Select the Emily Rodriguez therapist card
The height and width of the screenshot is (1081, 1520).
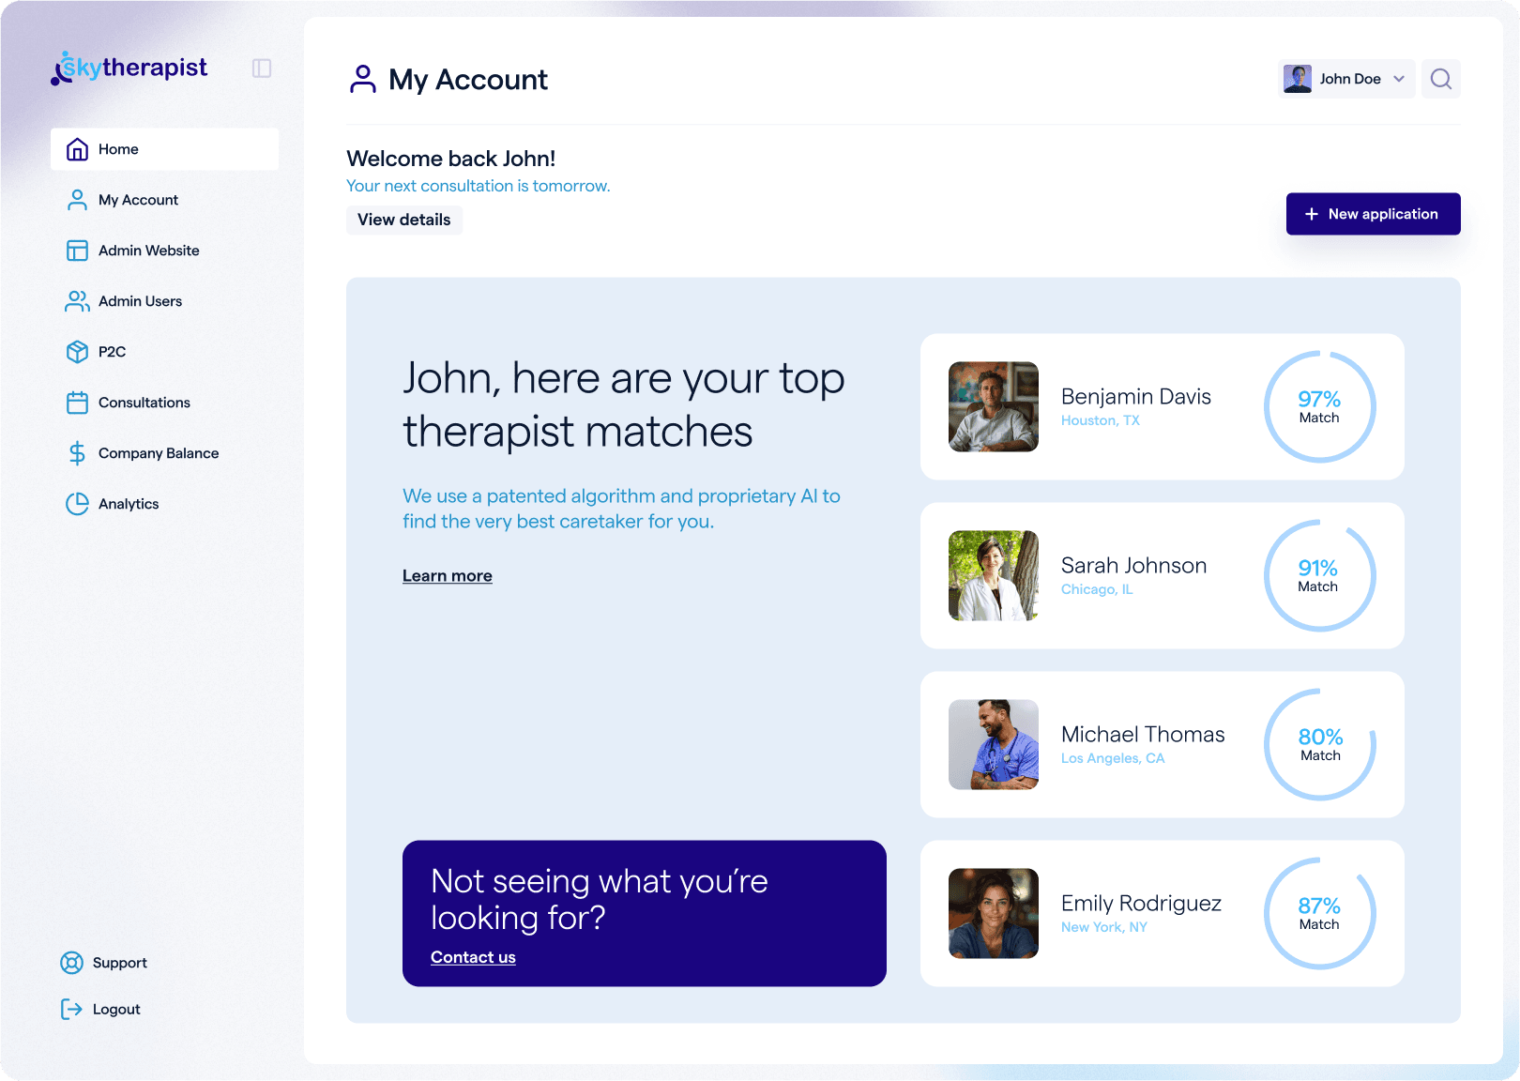point(1162,913)
